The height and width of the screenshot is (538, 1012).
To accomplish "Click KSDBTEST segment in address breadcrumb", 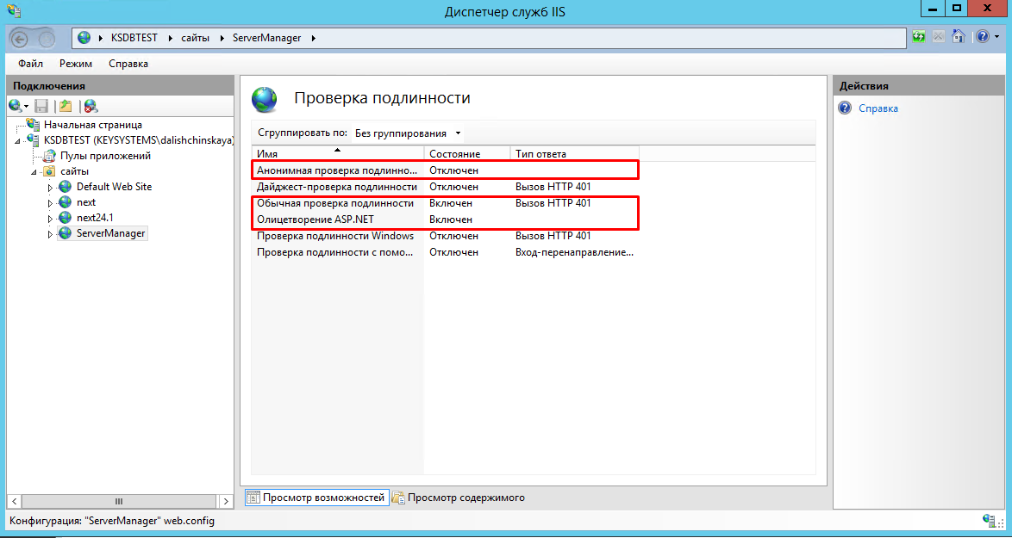I will click(134, 38).
